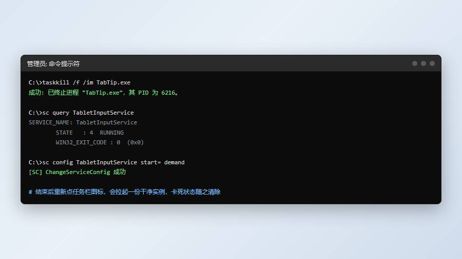462x259 pixels.
Task: Select the 'taskkill /f /im TabTip.exe' command line
Action: click(80, 82)
